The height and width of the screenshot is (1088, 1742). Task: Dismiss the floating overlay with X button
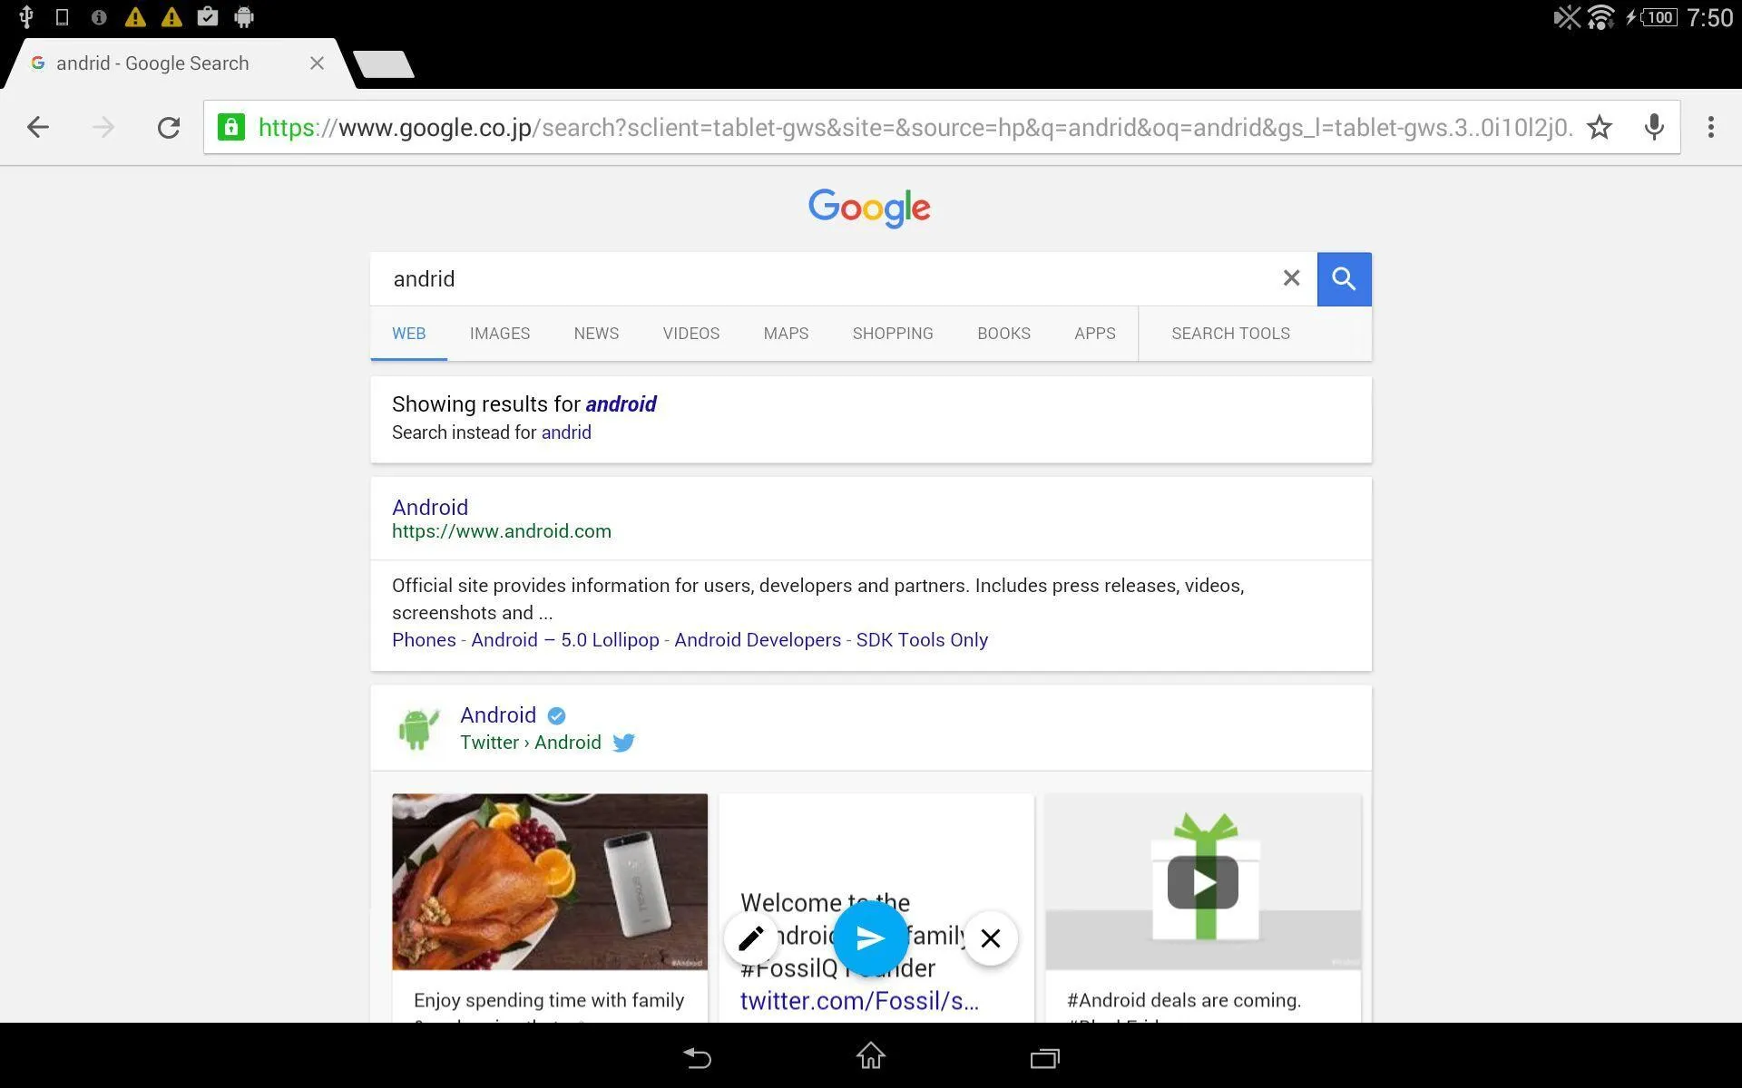point(991,937)
